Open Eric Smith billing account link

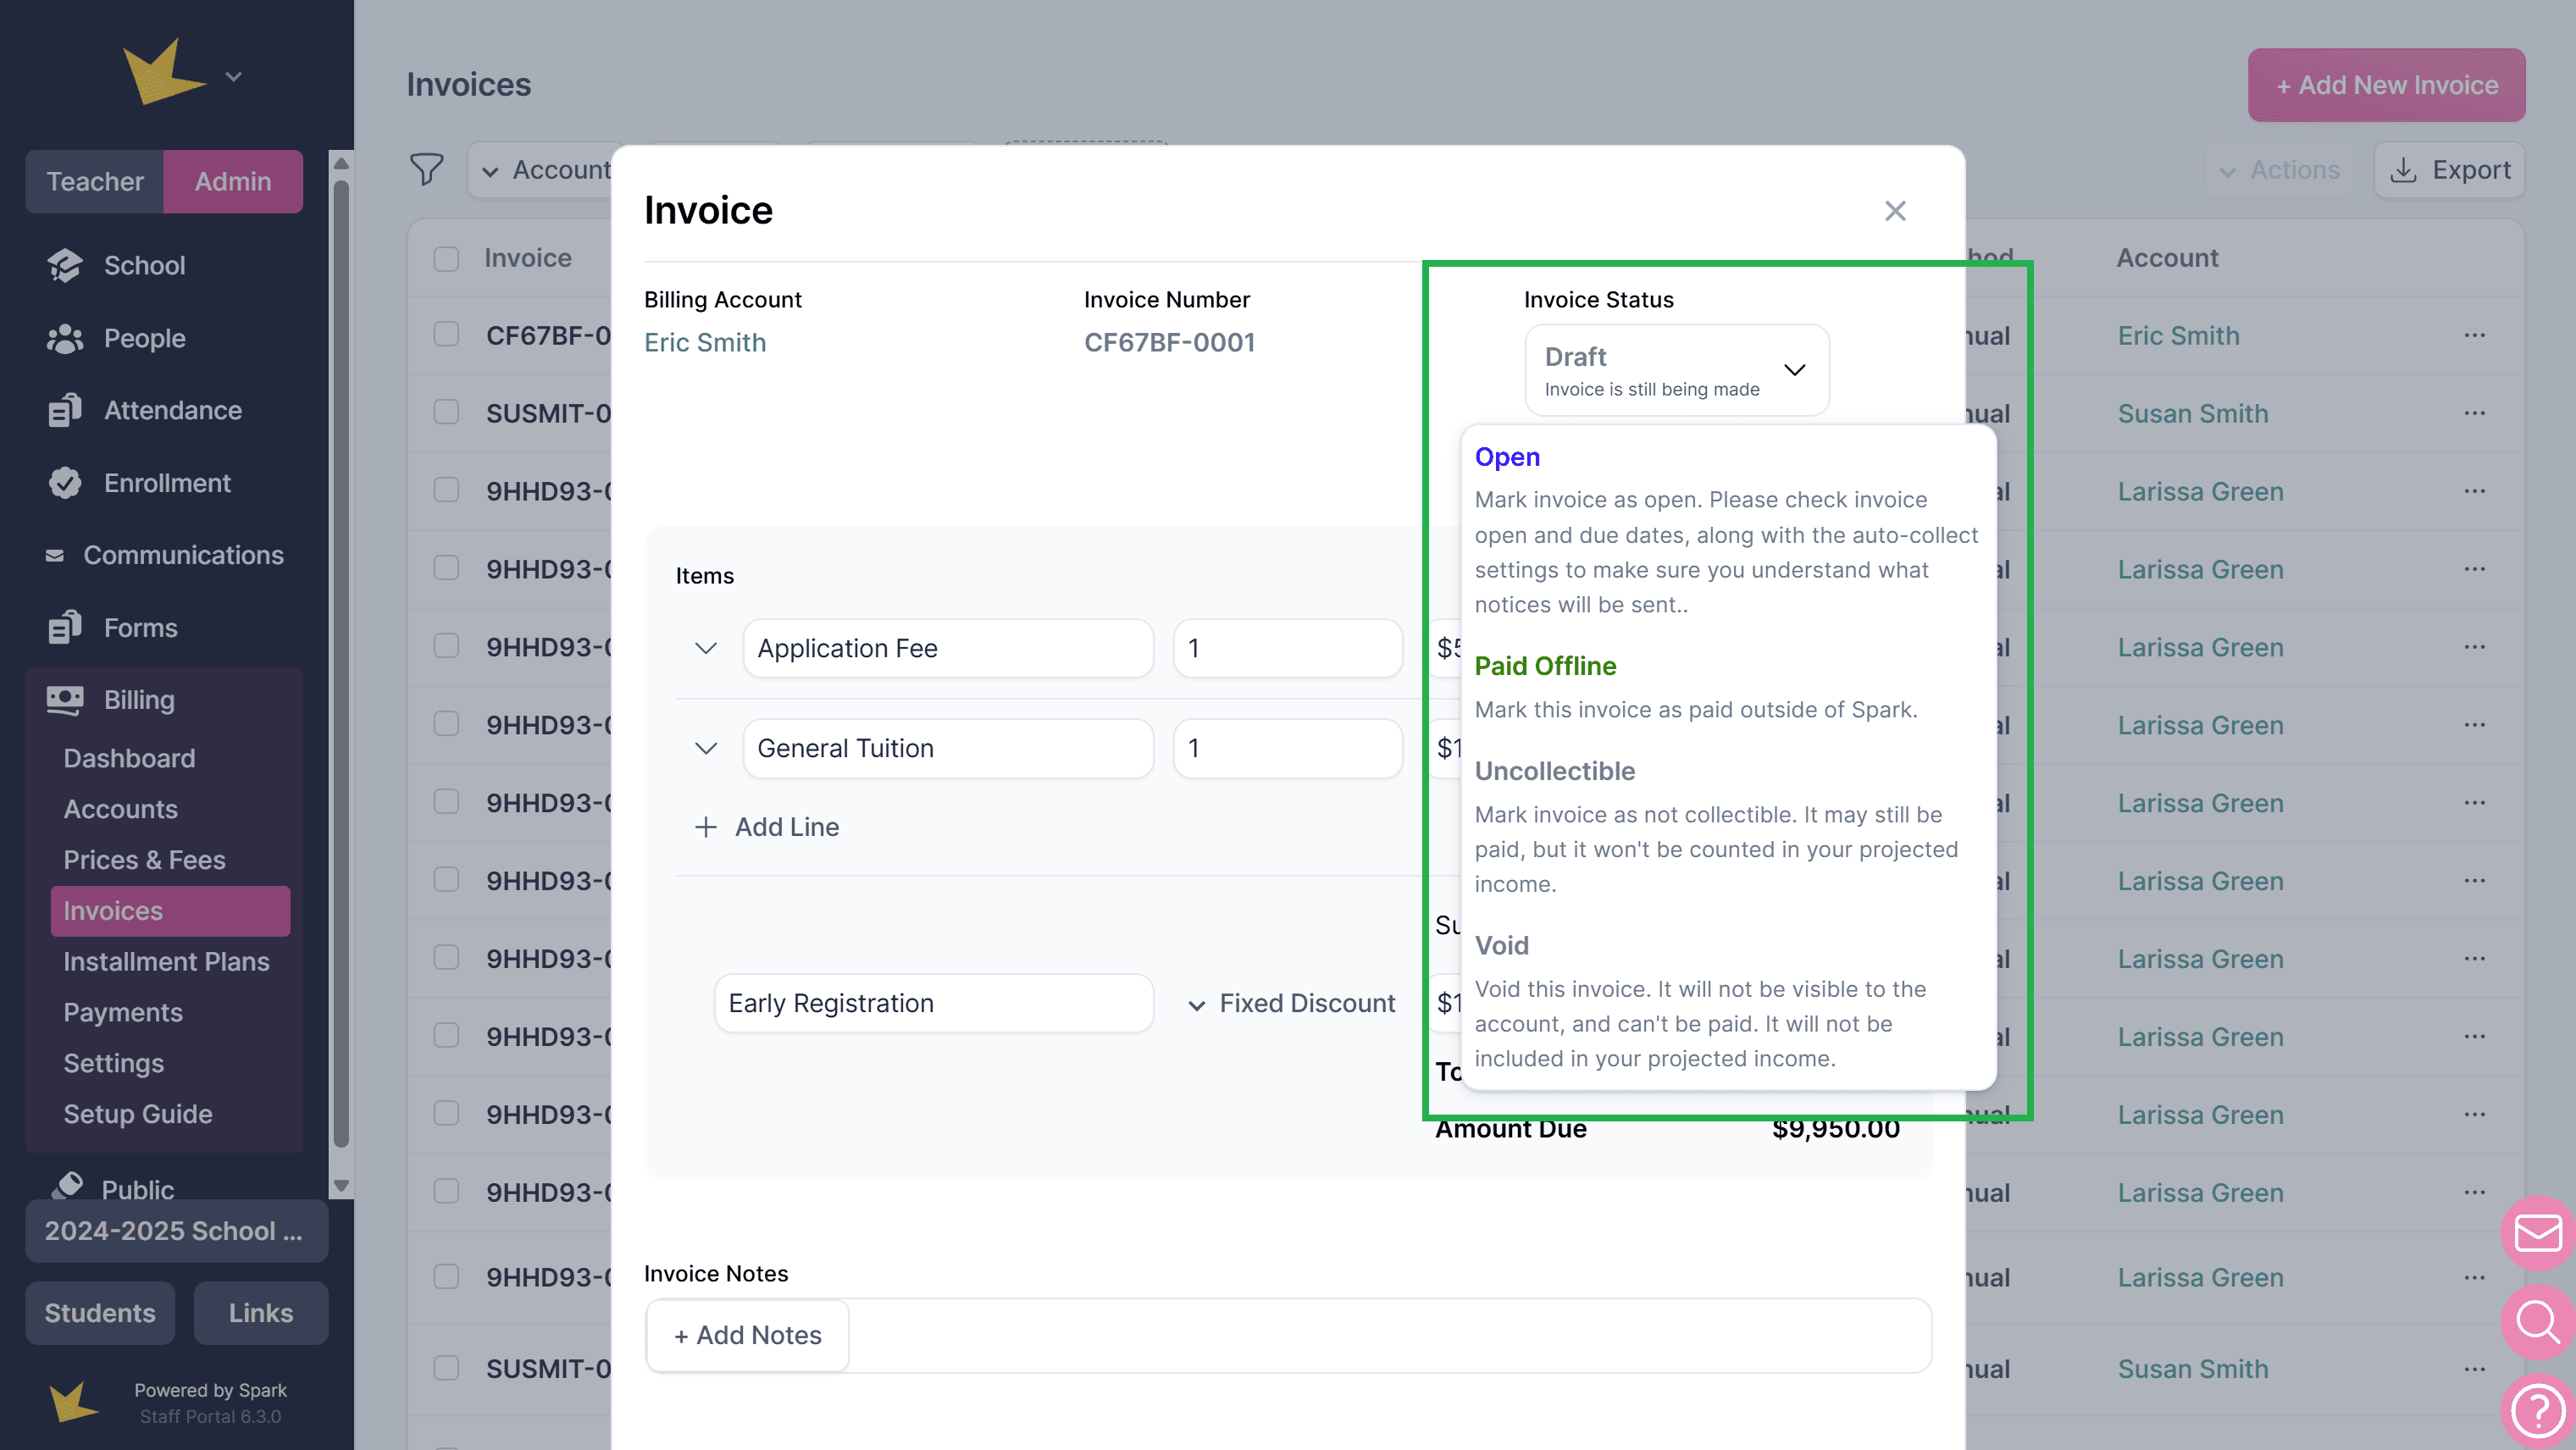click(705, 343)
